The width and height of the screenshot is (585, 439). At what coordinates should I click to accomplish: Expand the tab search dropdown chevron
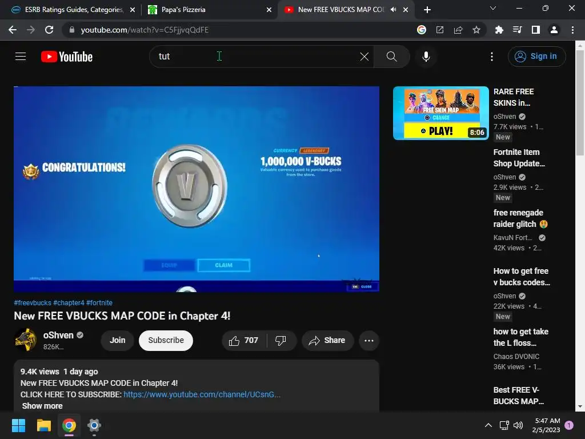pos(493,8)
